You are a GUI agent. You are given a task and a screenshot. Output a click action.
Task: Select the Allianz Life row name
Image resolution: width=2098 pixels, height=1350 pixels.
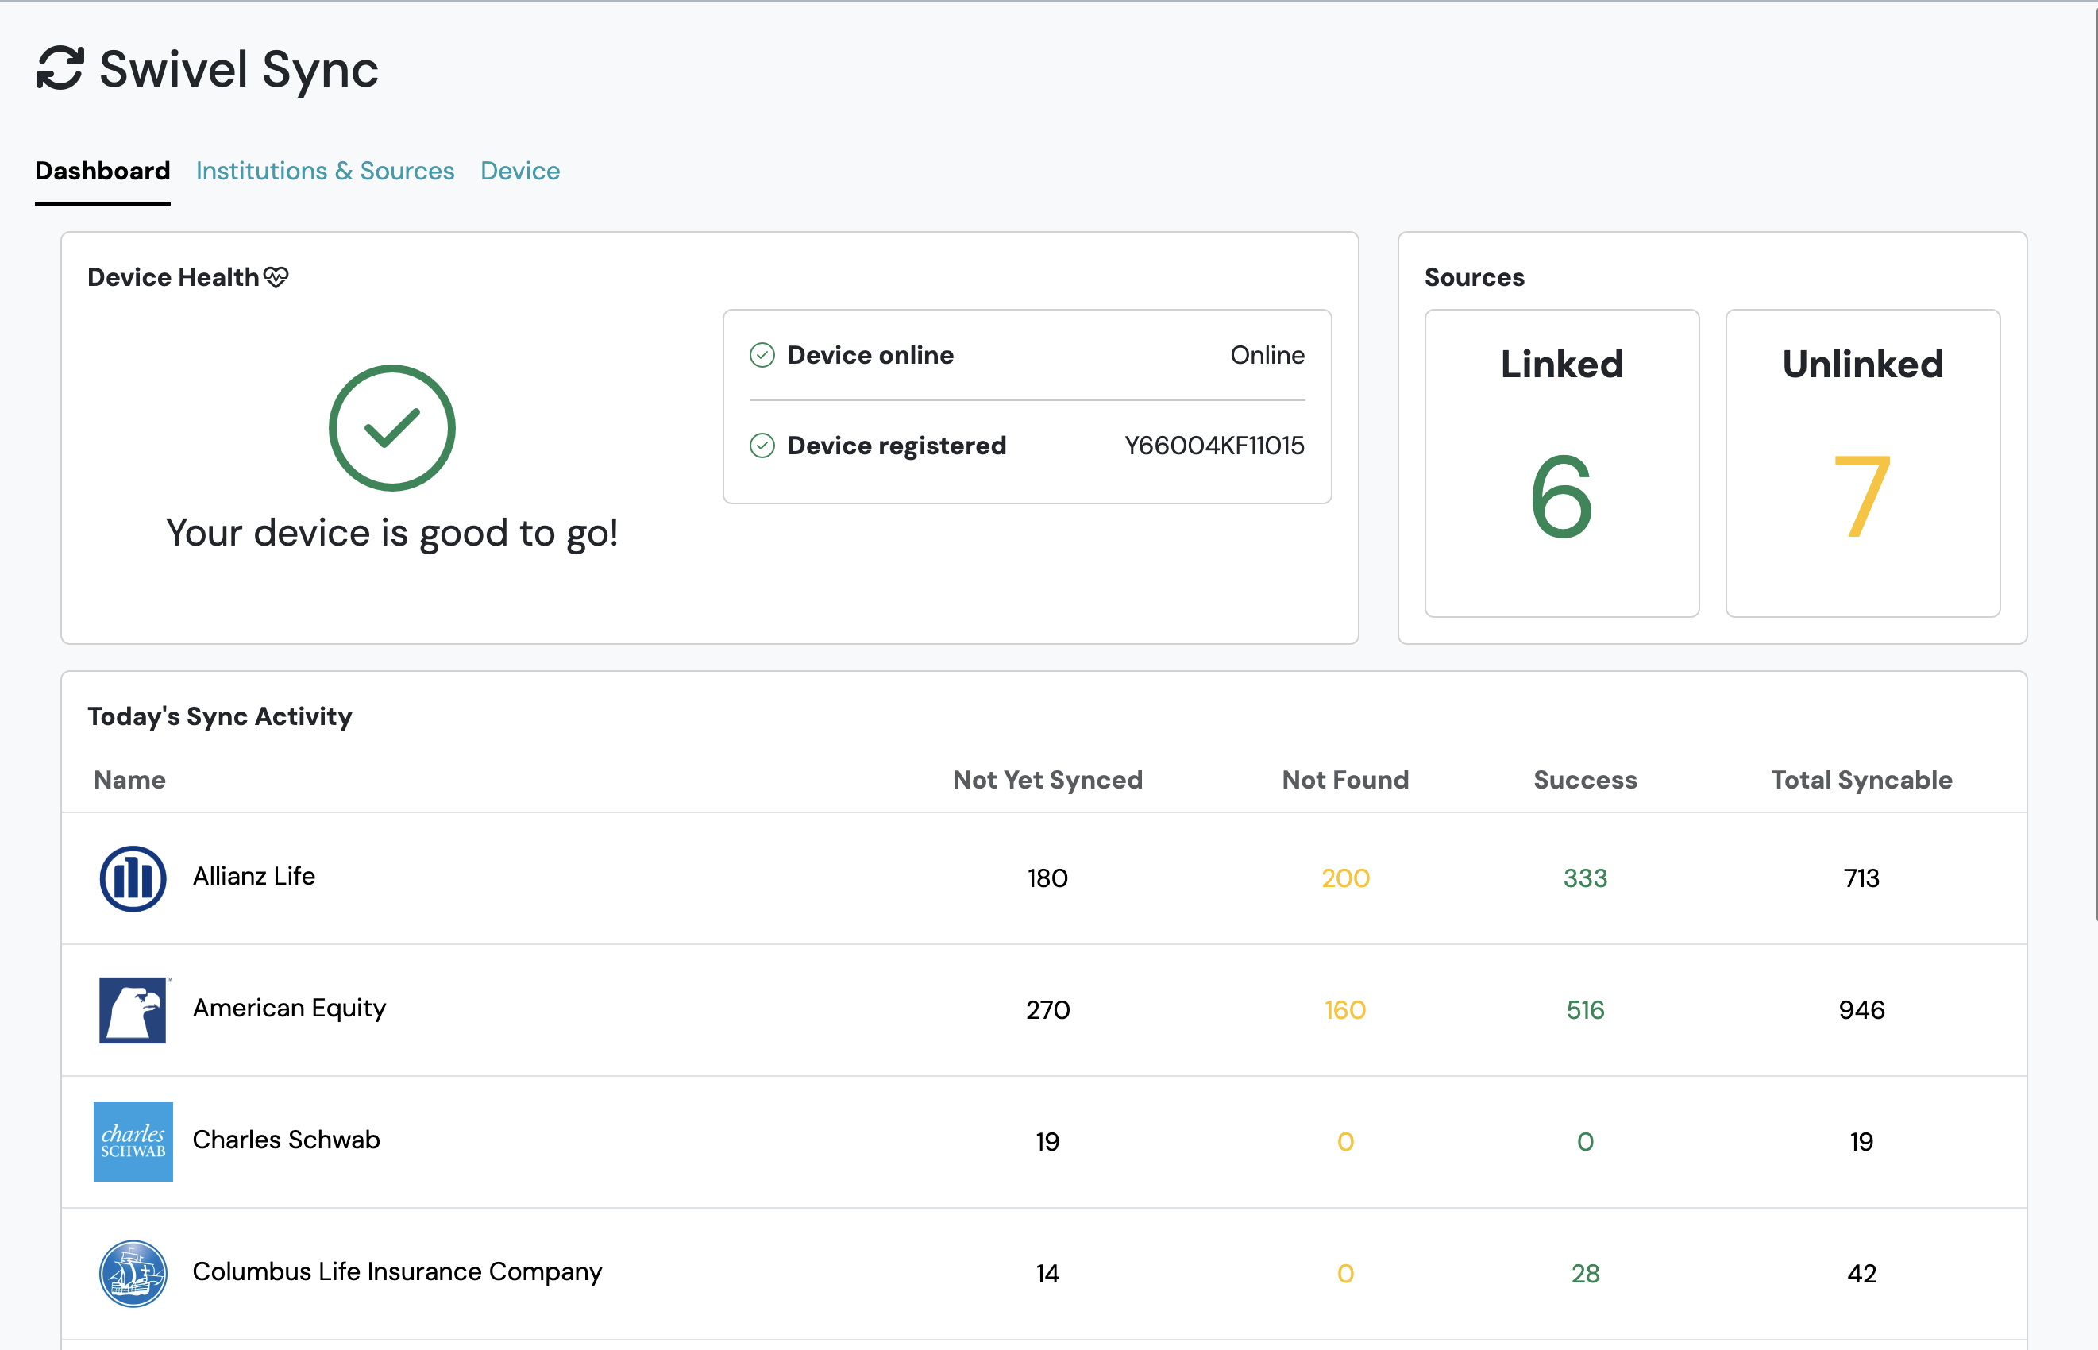click(254, 877)
